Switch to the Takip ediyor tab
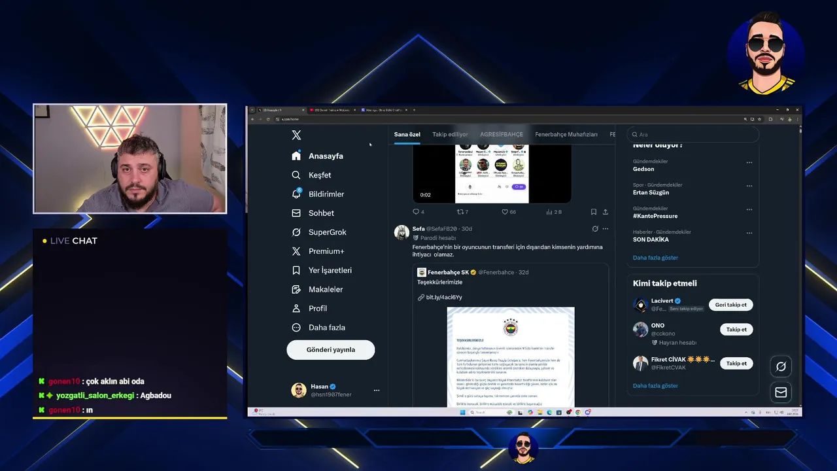Image resolution: width=837 pixels, height=471 pixels. click(450, 134)
